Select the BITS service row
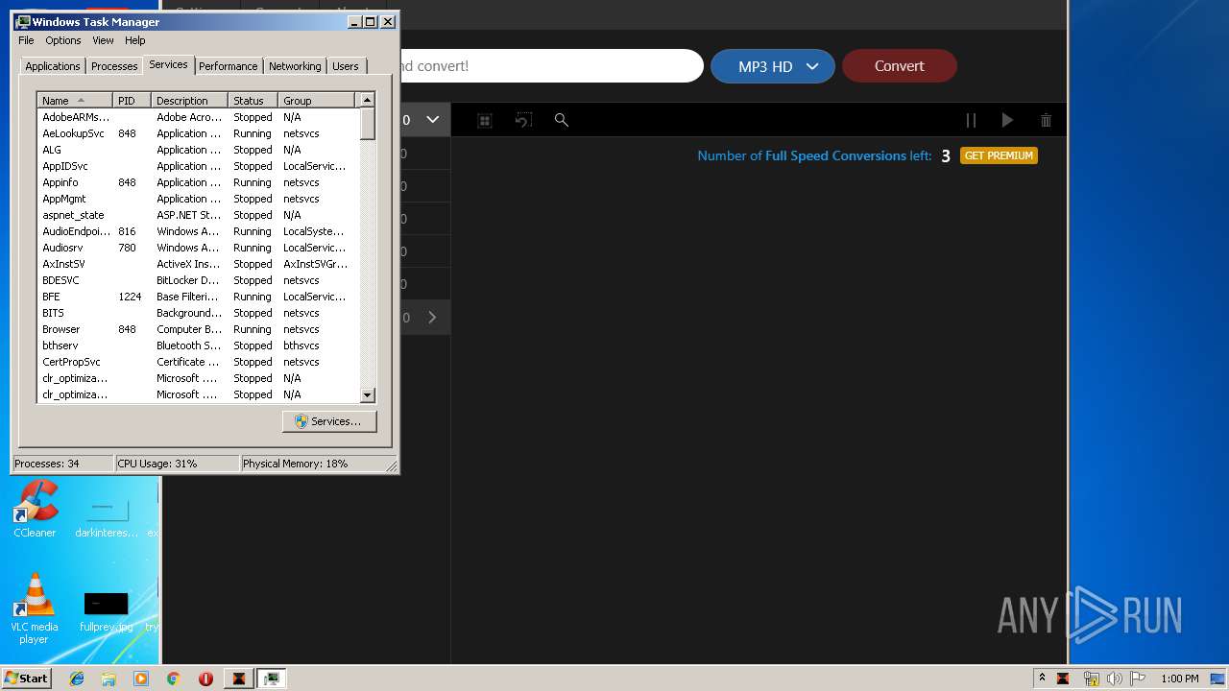The height and width of the screenshot is (691, 1229). (x=198, y=313)
